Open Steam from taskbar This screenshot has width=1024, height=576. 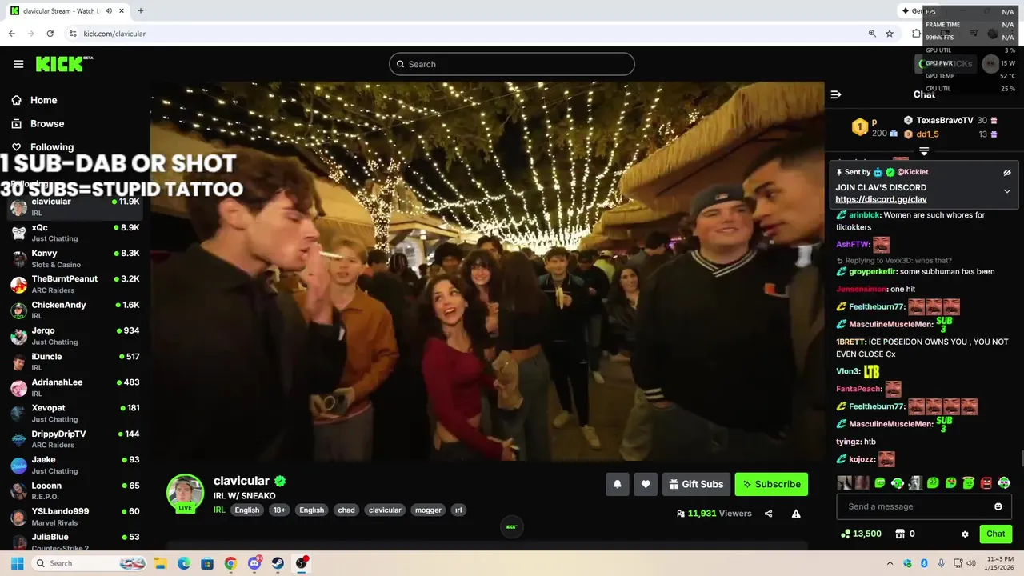tap(278, 563)
